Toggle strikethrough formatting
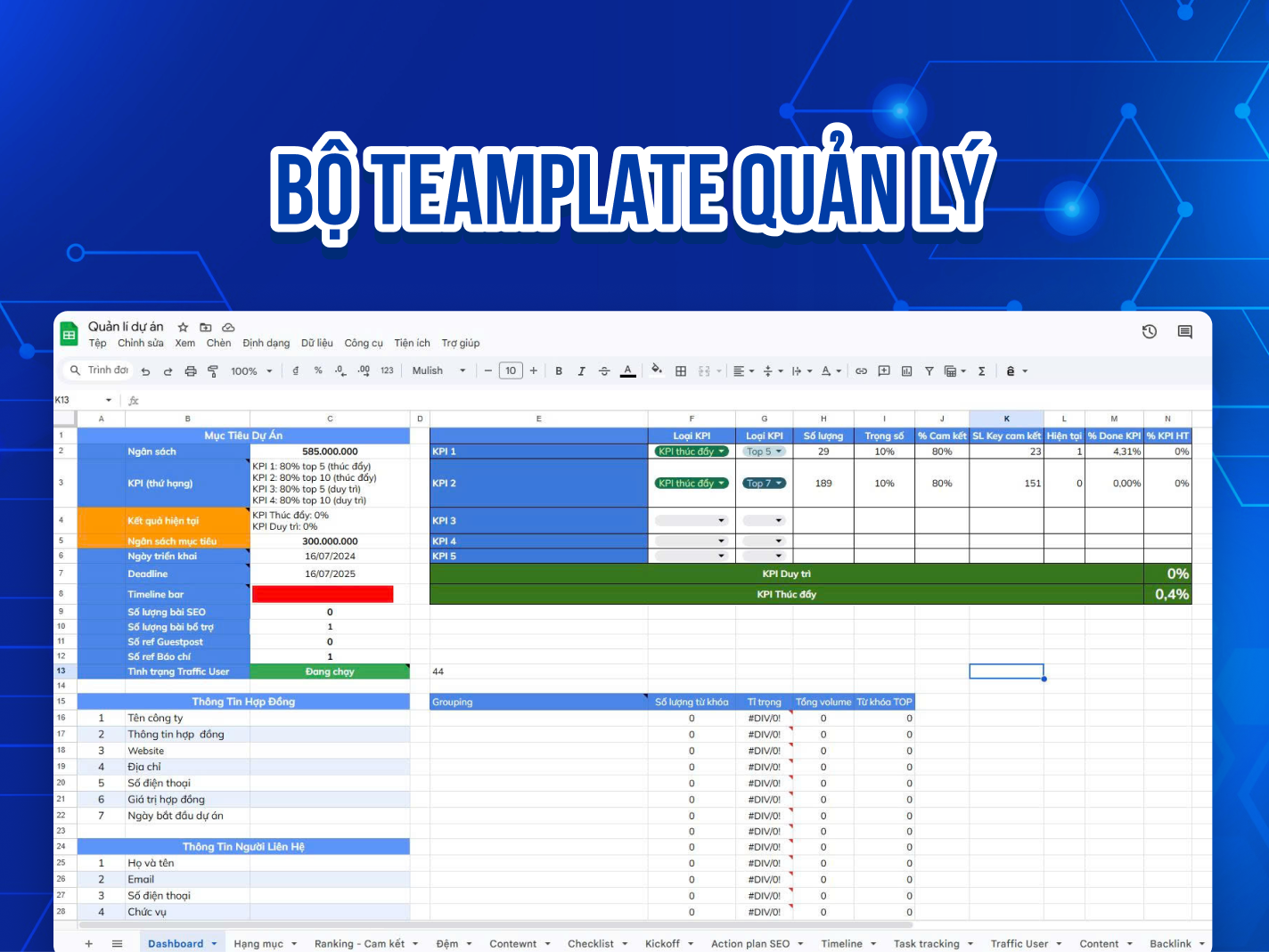The width and height of the screenshot is (1269, 952). click(603, 370)
